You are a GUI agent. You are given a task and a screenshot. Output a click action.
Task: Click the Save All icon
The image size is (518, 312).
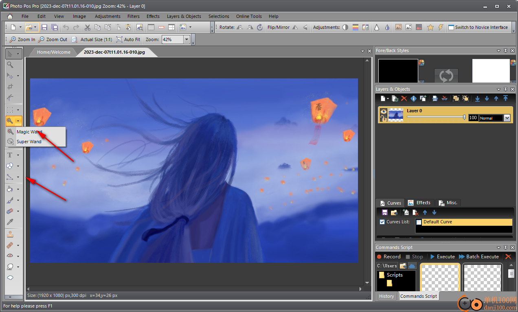click(x=55, y=27)
